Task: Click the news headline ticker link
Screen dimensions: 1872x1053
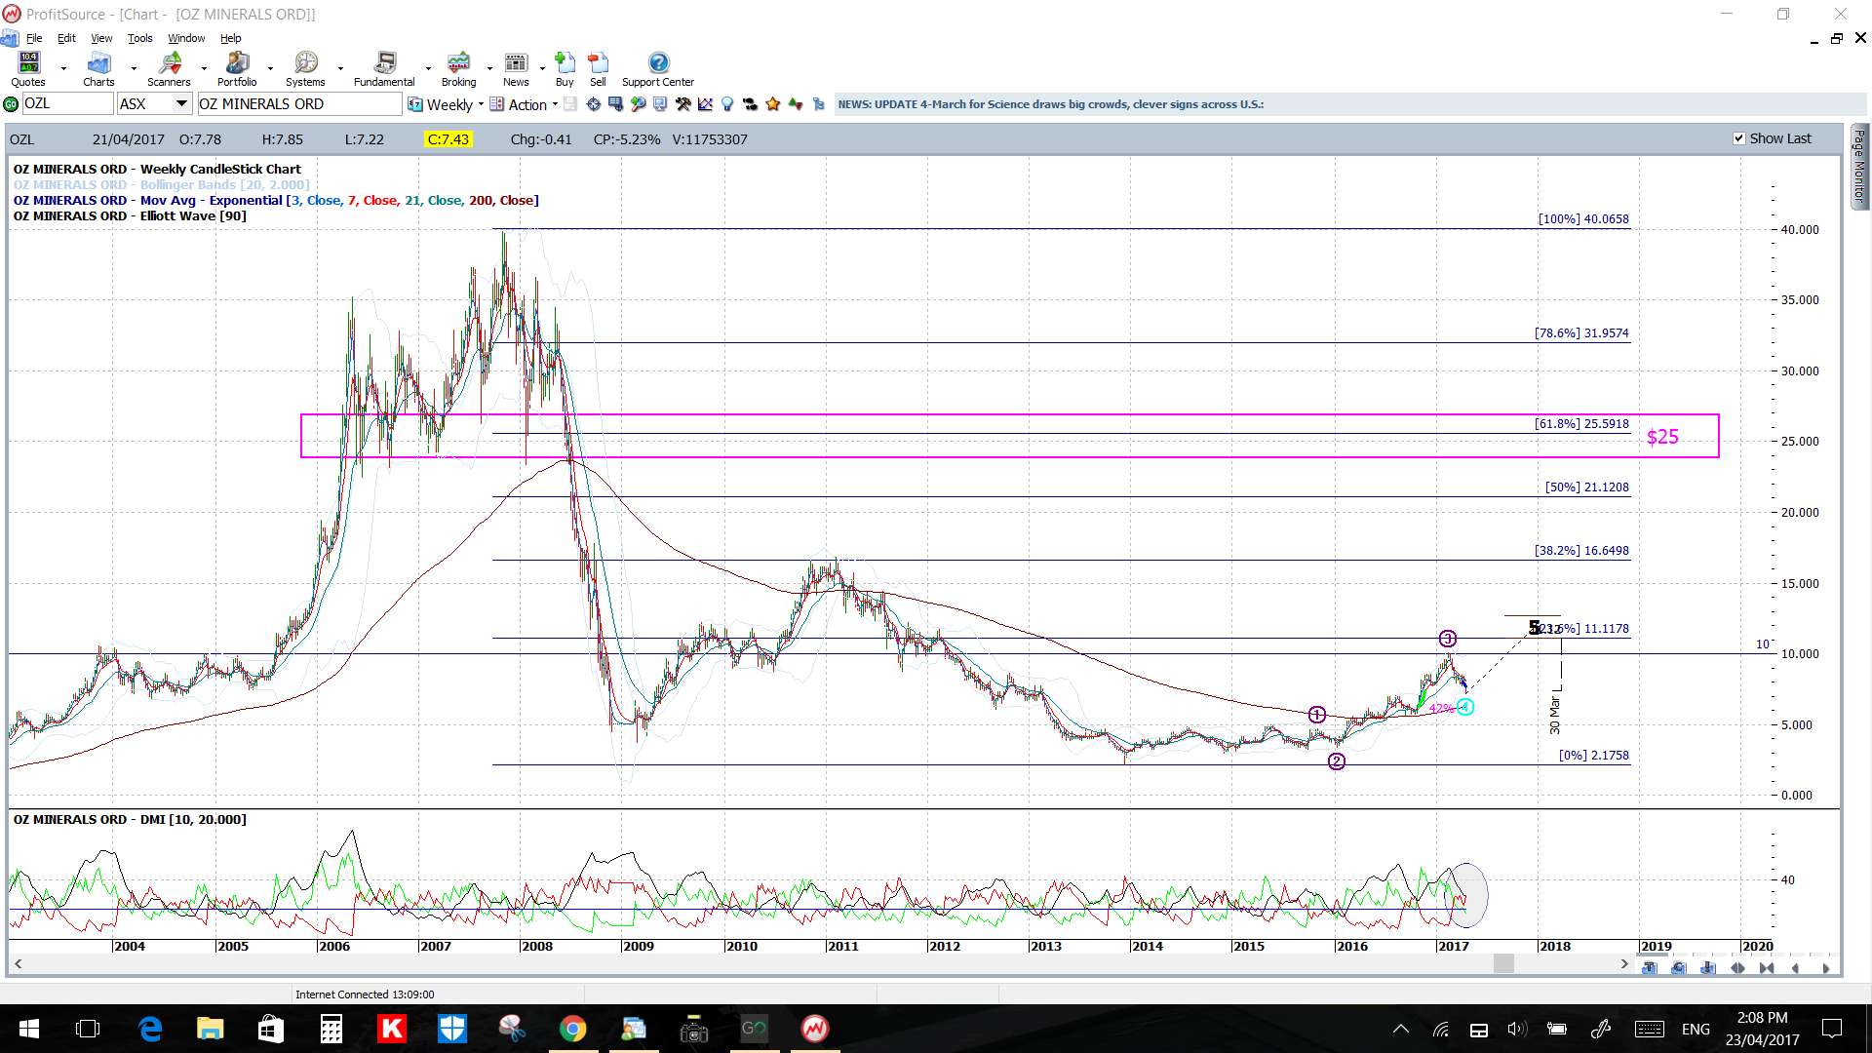Action: (x=1050, y=104)
